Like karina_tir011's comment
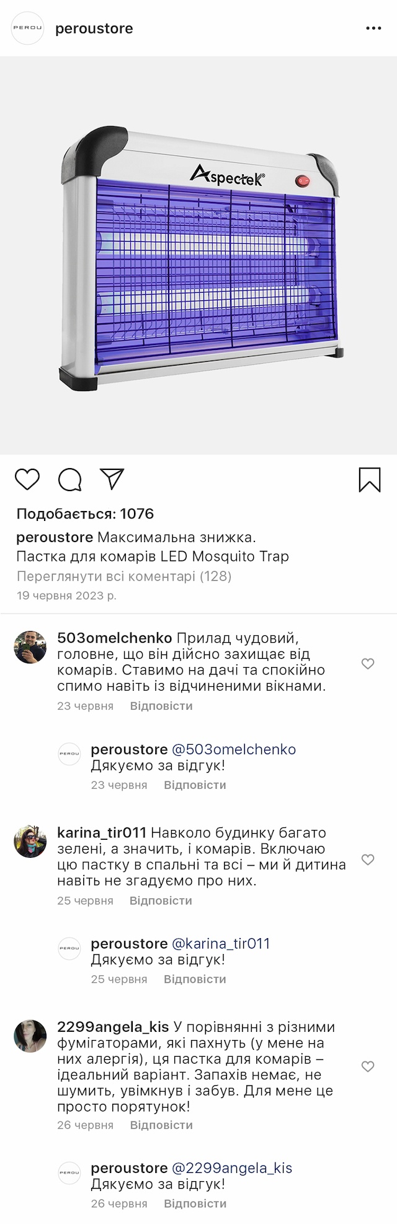The image size is (397, 1224). pos(368,860)
